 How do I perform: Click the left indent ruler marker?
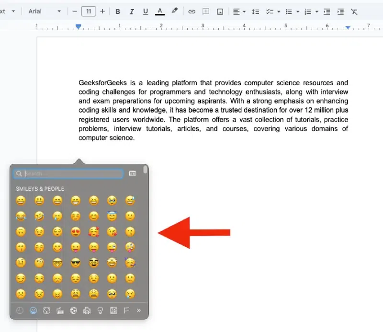pos(78,27)
